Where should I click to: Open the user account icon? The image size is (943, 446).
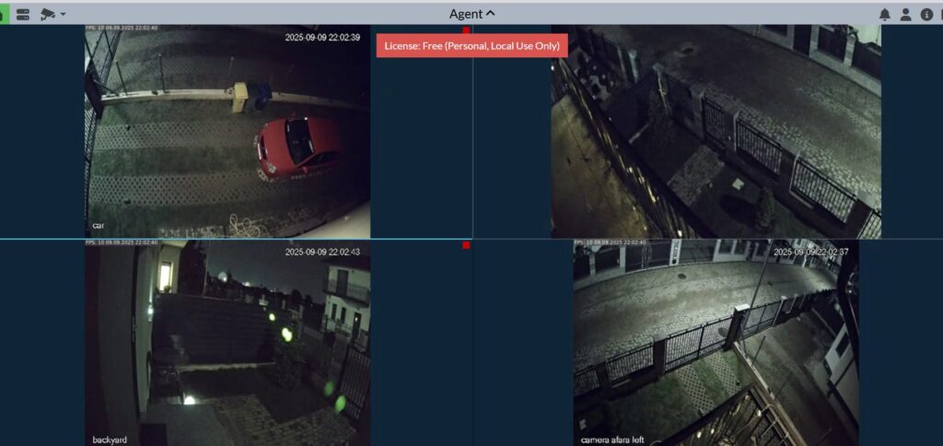(905, 14)
